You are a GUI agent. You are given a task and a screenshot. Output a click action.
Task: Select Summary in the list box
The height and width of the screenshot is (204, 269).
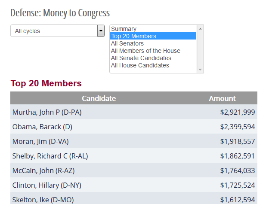tap(124, 29)
